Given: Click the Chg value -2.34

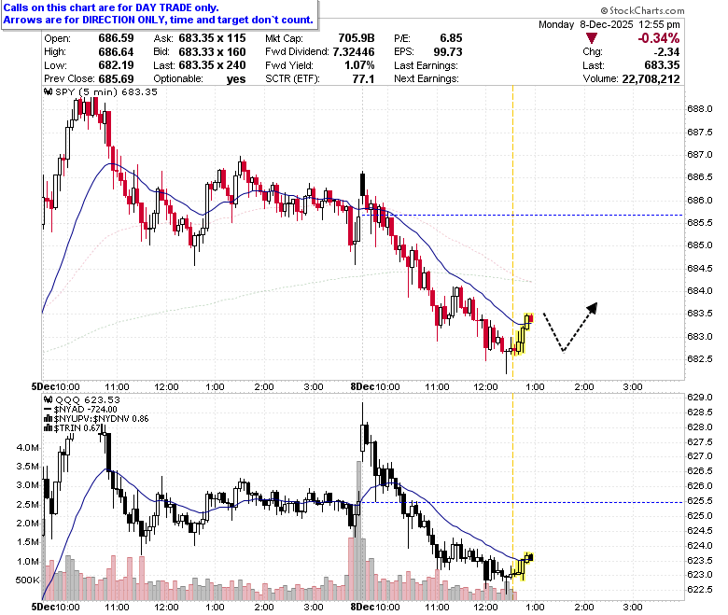Looking at the screenshot, I should [x=666, y=52].
